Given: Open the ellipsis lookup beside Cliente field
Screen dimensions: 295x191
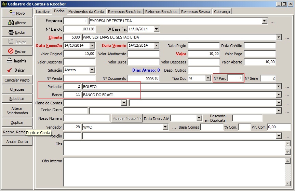Looking at the screenshot, I should pyautogui.click(x=287, y=38).
